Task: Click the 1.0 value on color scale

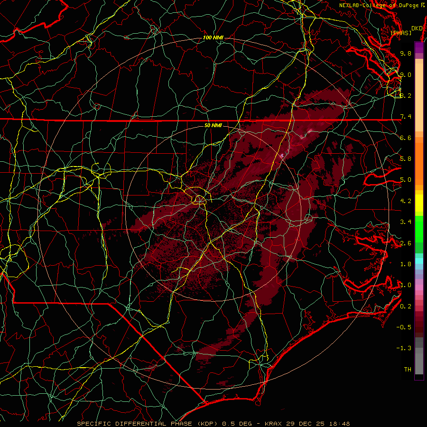Action: point(406,285)
